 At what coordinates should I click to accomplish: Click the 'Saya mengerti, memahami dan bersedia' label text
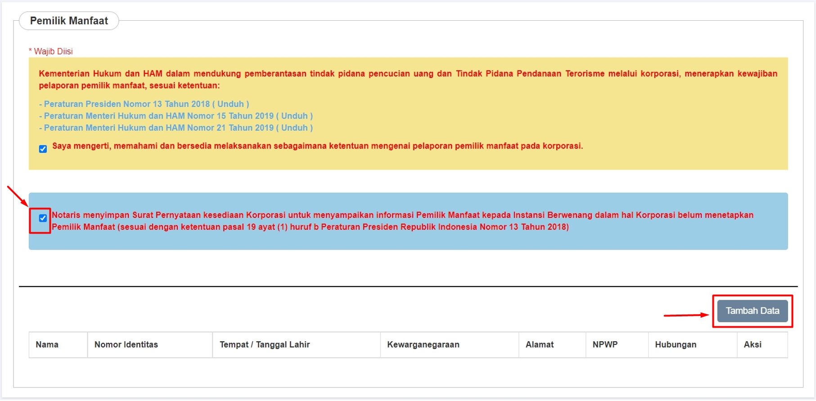[317, 146]
